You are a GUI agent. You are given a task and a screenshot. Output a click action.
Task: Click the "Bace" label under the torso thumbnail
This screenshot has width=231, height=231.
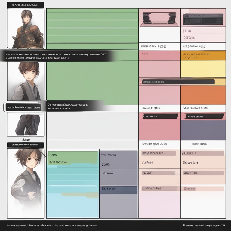click(x=26, y=140)
